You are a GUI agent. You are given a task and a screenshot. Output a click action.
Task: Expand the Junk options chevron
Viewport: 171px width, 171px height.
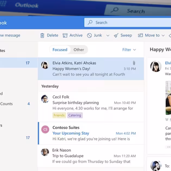[x=108, y=36]
